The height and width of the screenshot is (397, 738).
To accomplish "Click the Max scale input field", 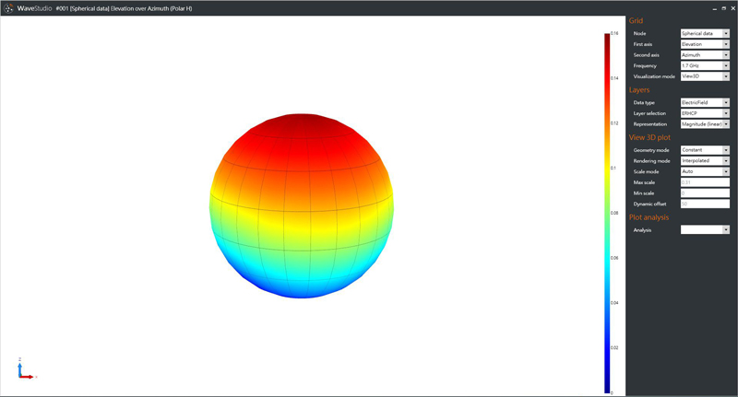I will (705, 182).
